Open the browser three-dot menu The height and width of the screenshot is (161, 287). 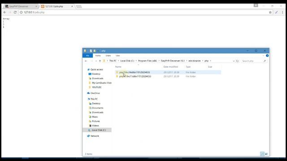point(283,12)
